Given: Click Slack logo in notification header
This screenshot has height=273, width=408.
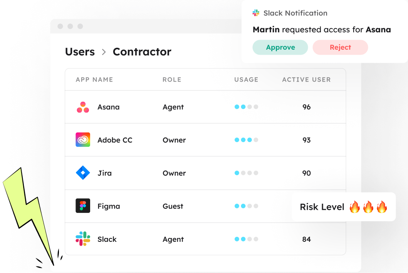Looking at the screenshot, I should point(256,13).
